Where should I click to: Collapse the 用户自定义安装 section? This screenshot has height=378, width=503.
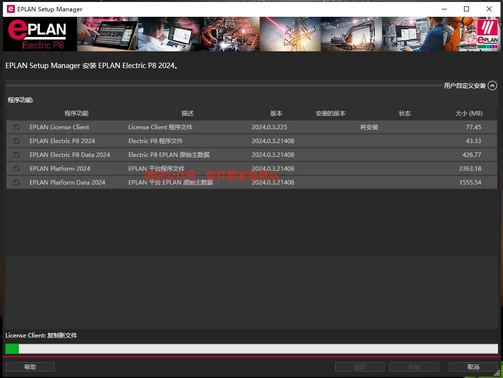point(492,85)
